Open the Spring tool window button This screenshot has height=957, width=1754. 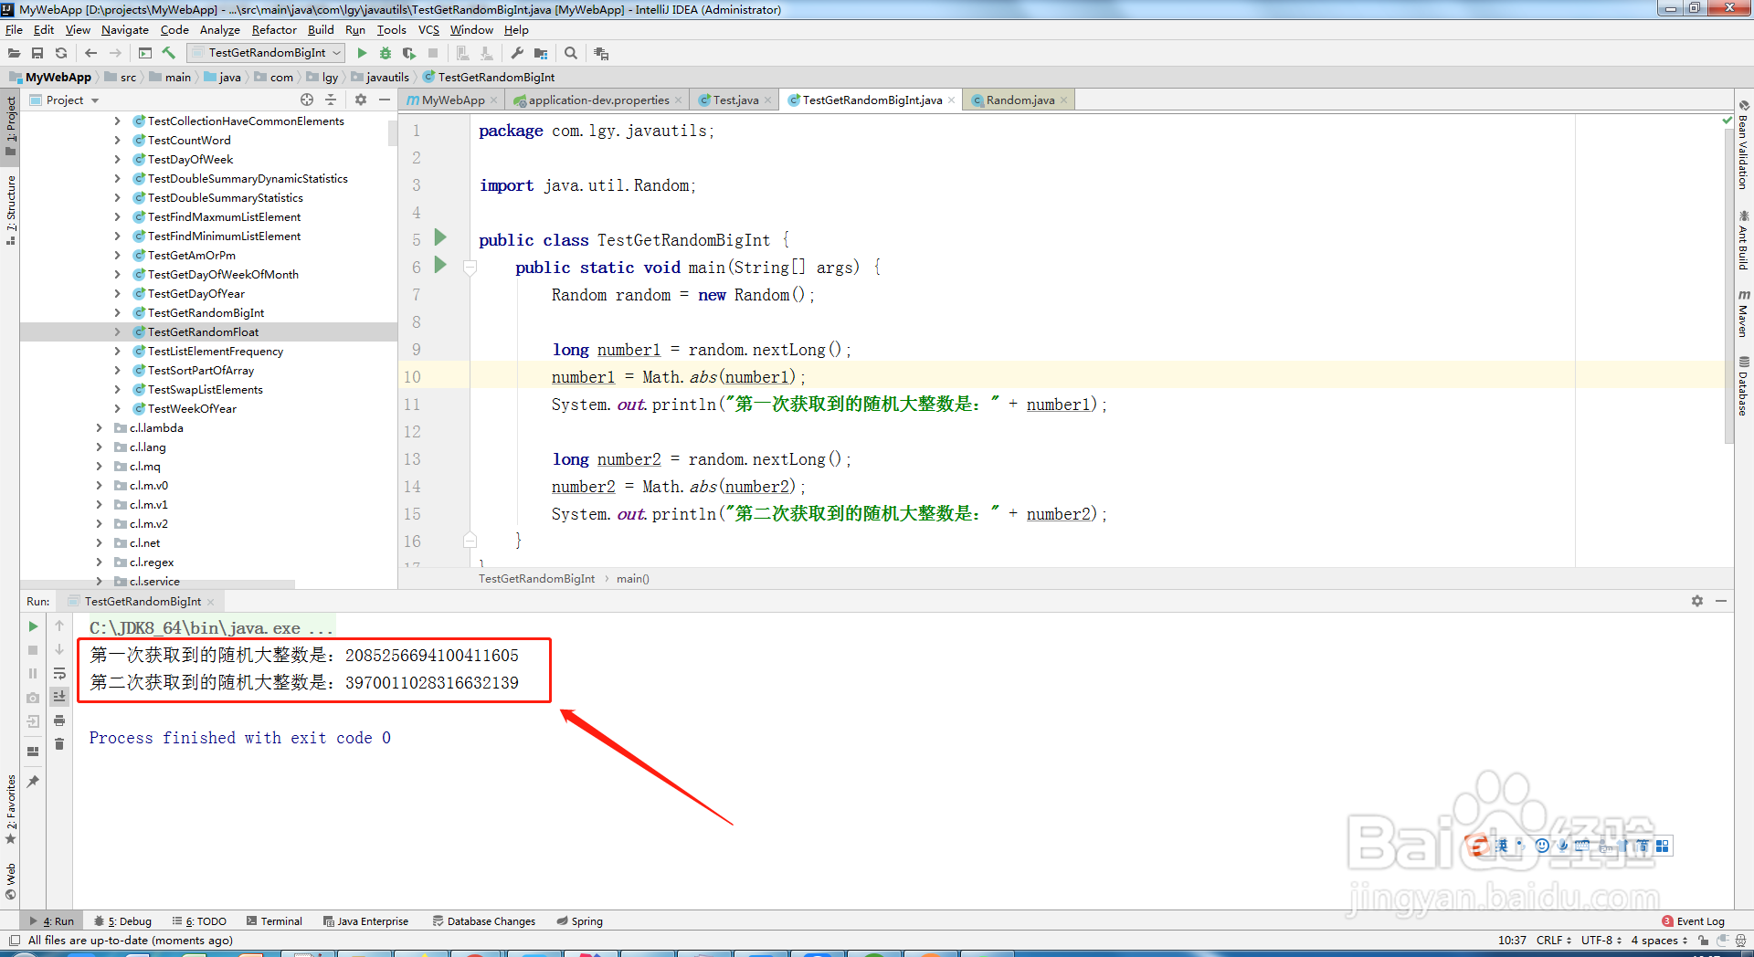[580, 921]
